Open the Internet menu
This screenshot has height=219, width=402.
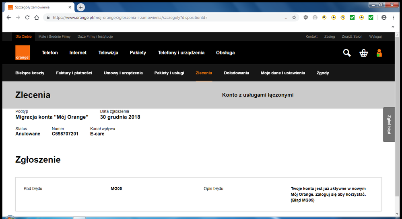pyautogui.click(x=78, y=53)
